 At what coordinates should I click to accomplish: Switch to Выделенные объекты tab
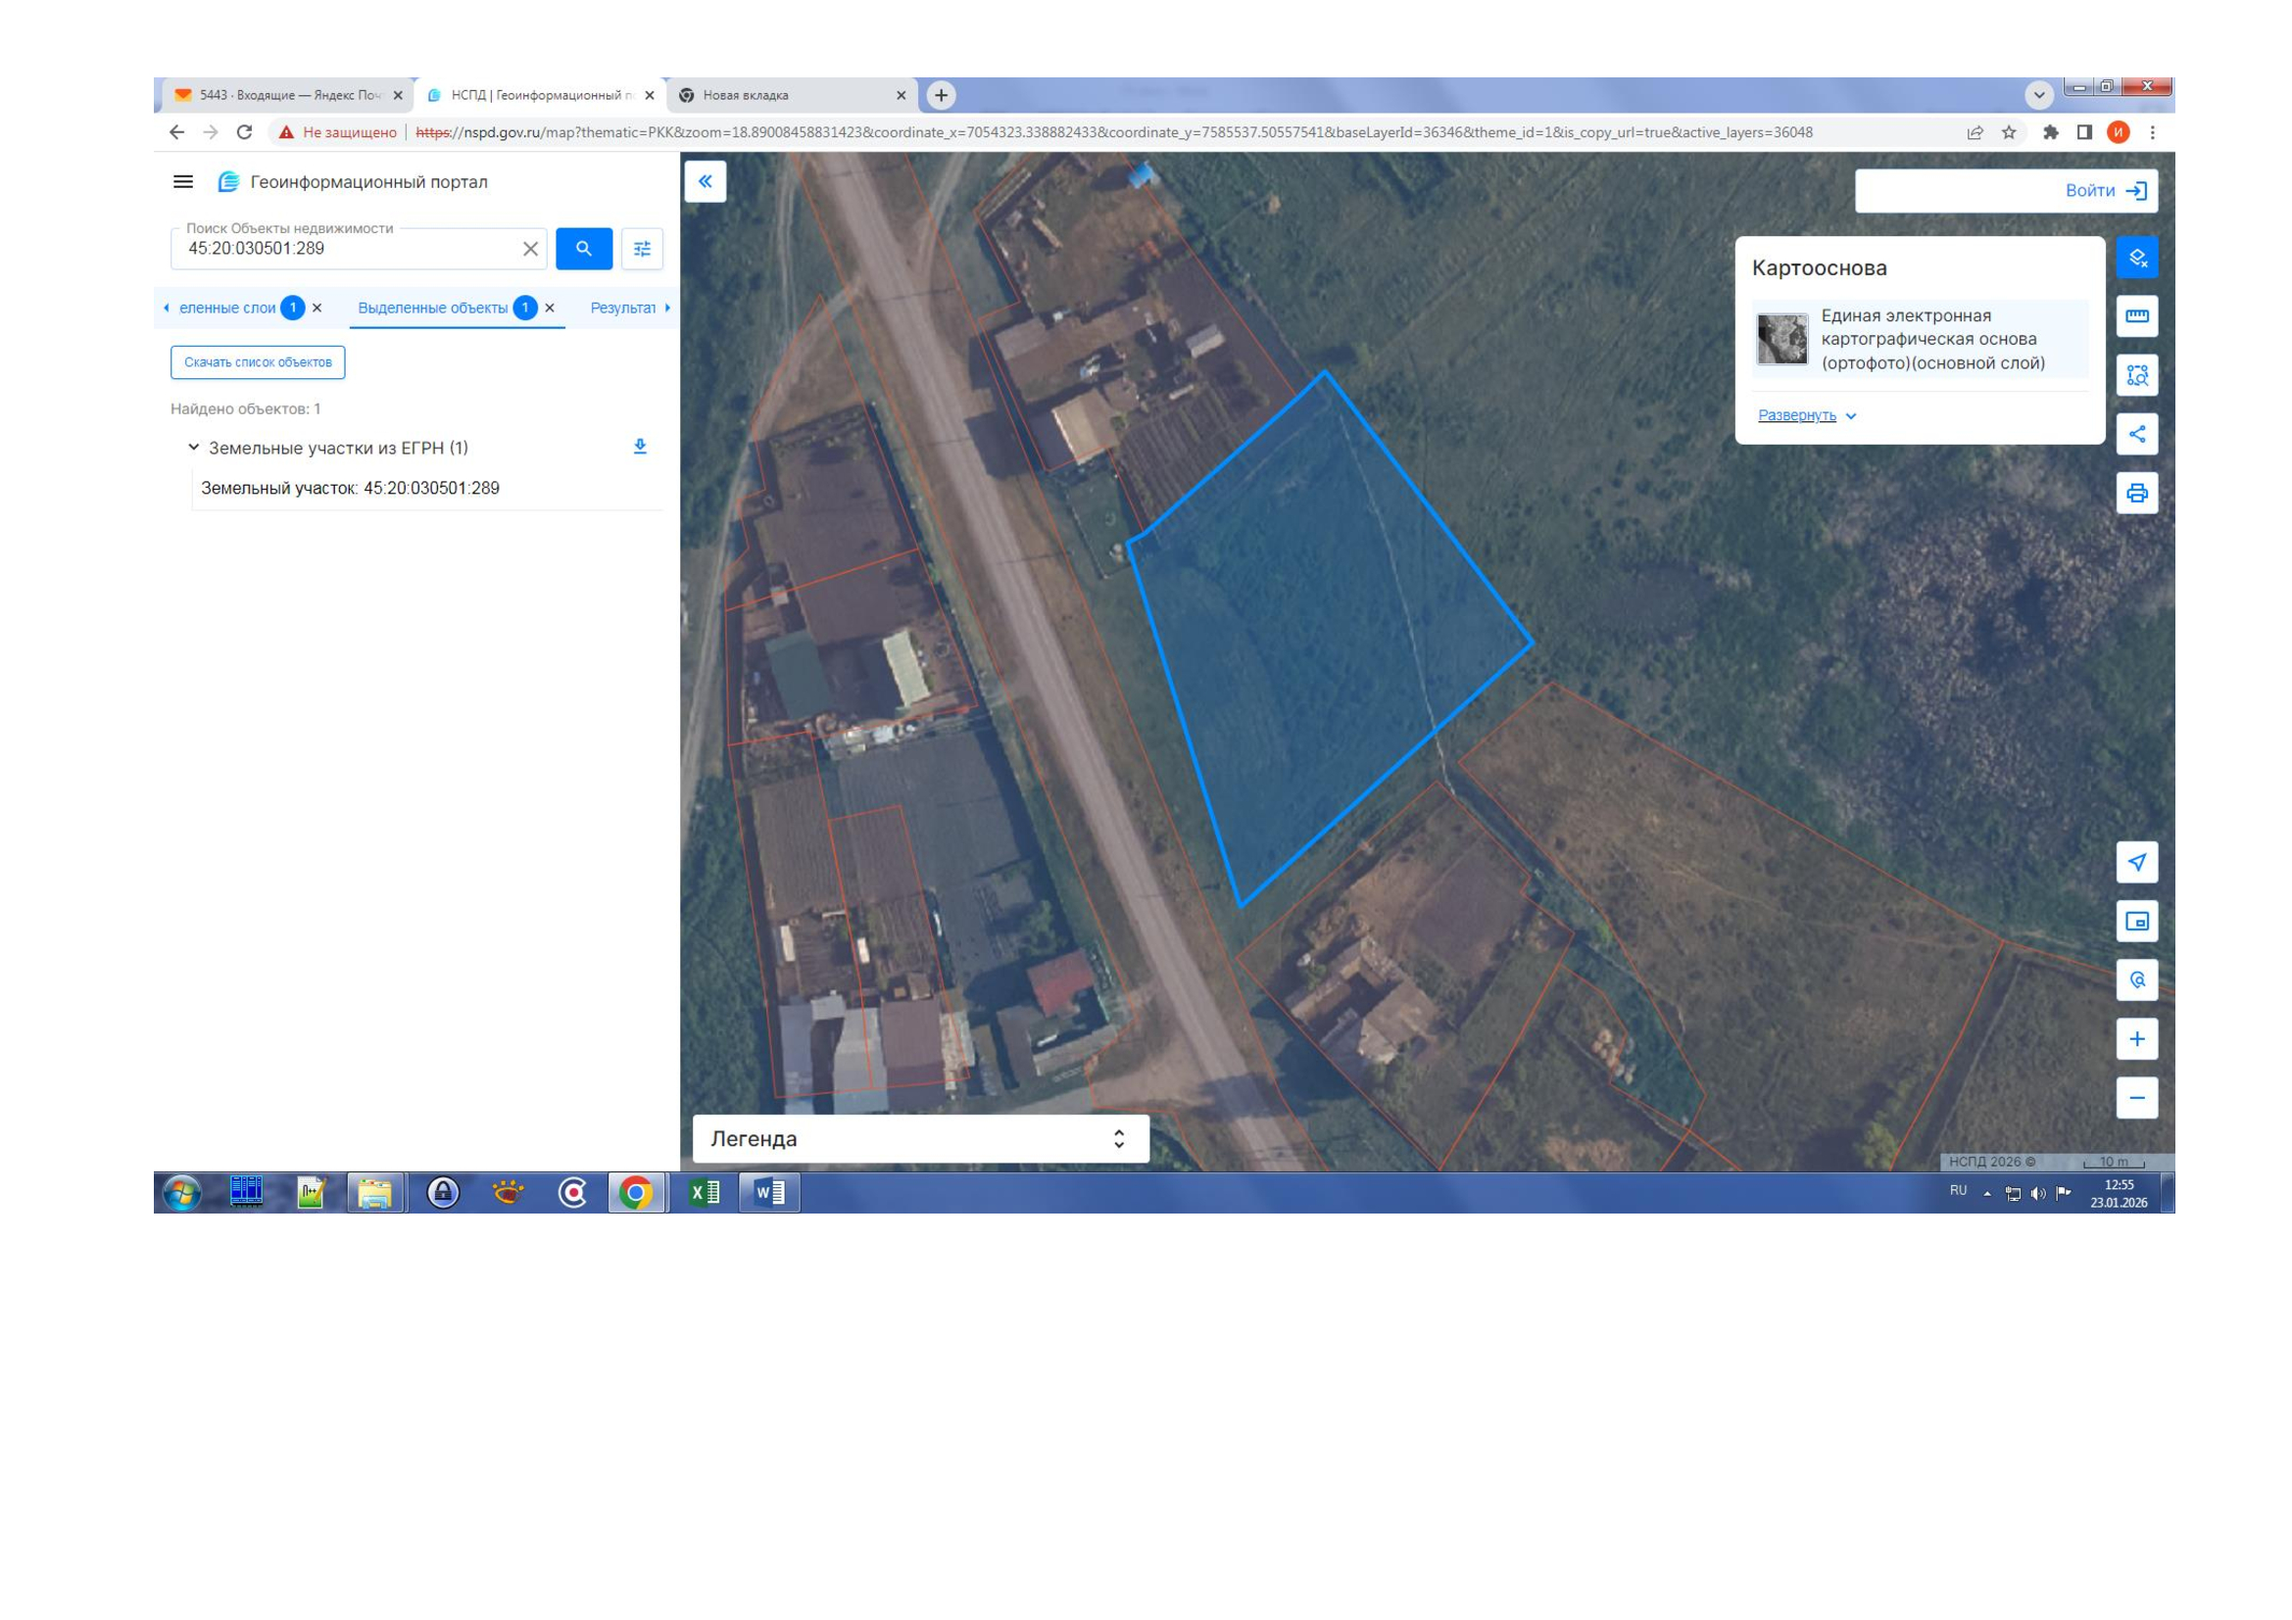(433, 309)
